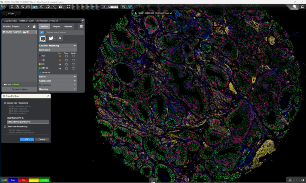Select the arrow pointer navigation tool
The height and width of the screenshot is (183, 306).
click(x=35, y=7)
